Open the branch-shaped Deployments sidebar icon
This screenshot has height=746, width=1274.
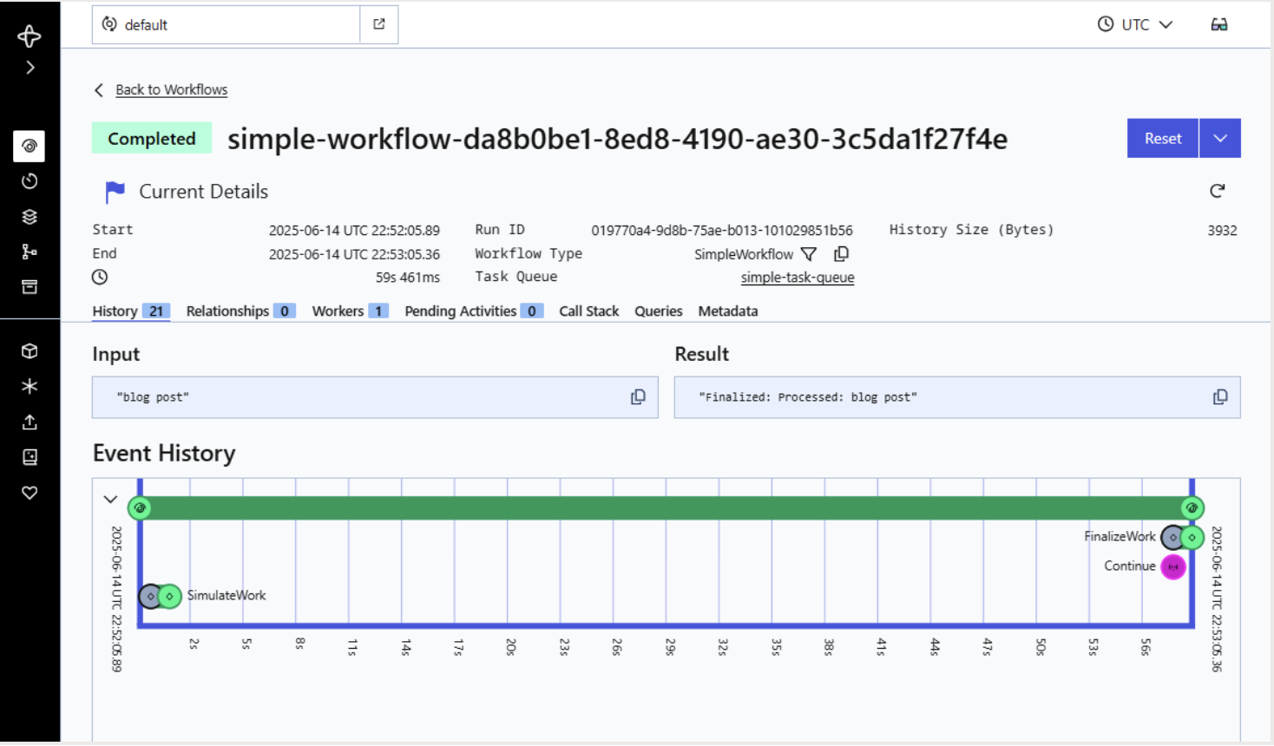pos(30,252)
